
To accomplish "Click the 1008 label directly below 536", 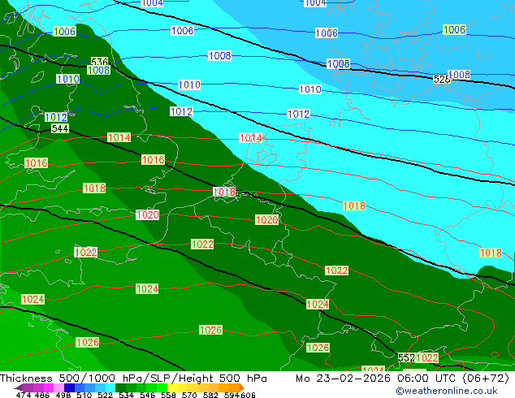I will click(x=98, y=70).
